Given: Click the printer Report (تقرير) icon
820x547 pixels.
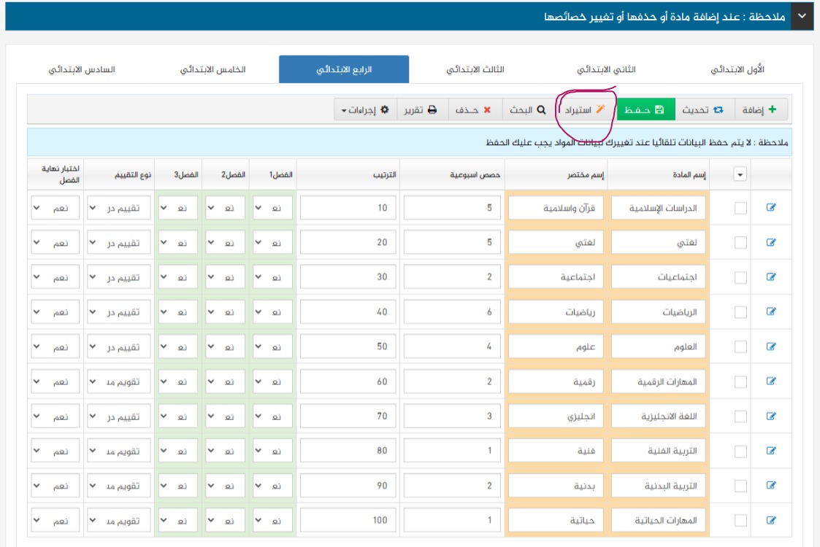Looking at the screenshot, I should click(432, 109).
